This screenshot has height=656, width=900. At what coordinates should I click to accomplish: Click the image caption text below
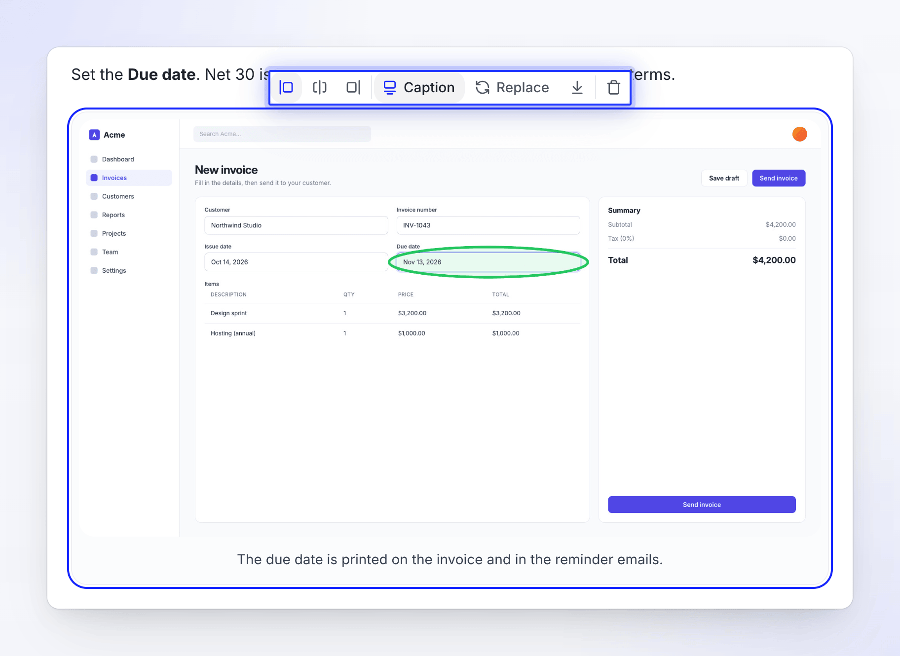(x=450, y=559)
